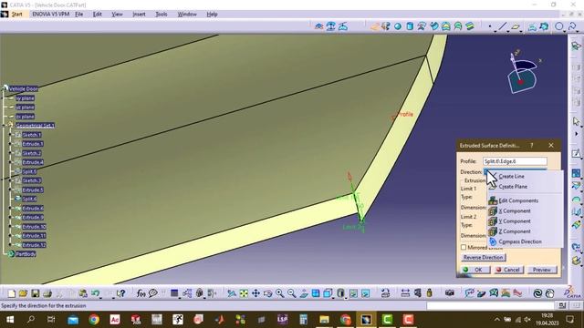Click the Zoom In magnifier icon

280,293
